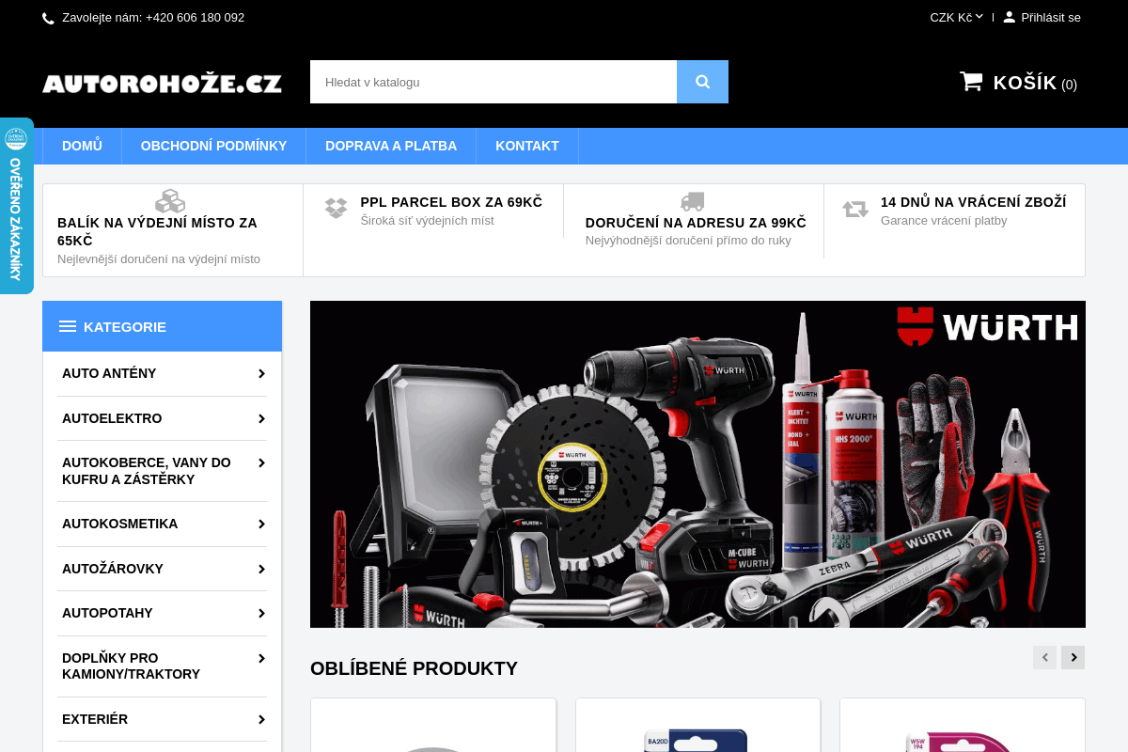Open the shopping cart icon
Image resolution: width=1128 pixels, height=752 pixels.
point(971,82)
